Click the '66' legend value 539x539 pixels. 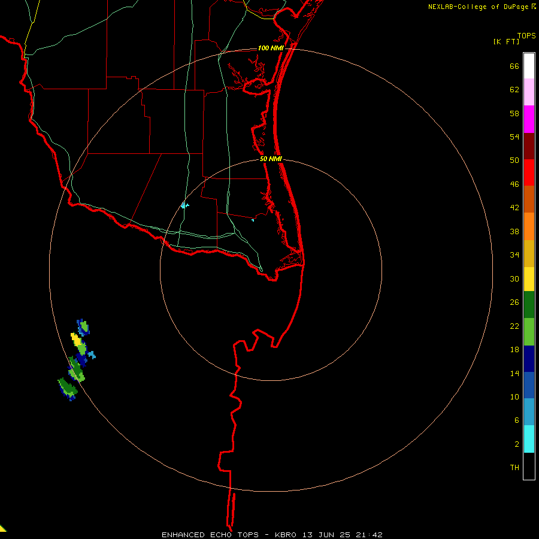pos(514,66)
